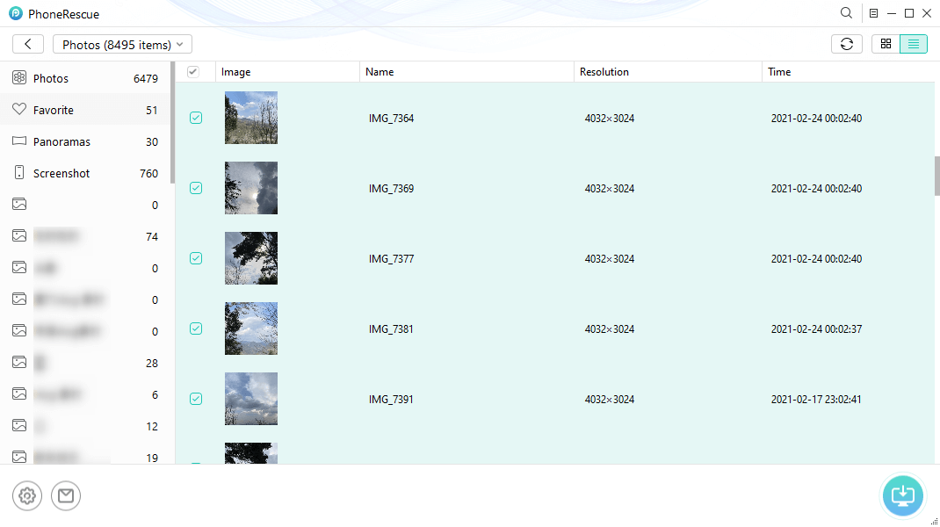Click the back arrow button
The height and width of the screenshot is (527, 940).
[x=28, y=44]
